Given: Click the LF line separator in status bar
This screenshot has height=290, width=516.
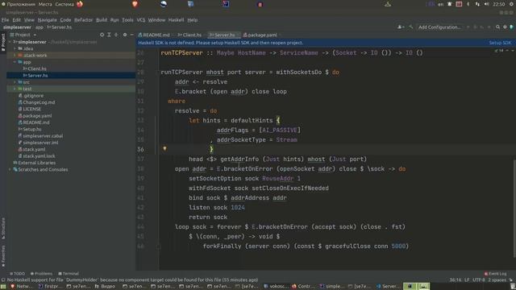Looking at the screenshot, I should [467, 280].
